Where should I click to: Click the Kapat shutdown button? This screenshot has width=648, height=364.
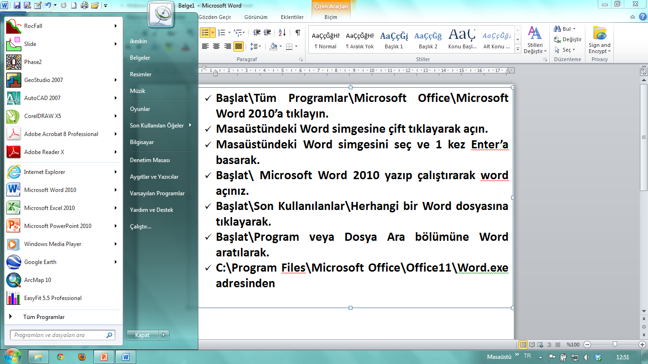click(142, 335)
